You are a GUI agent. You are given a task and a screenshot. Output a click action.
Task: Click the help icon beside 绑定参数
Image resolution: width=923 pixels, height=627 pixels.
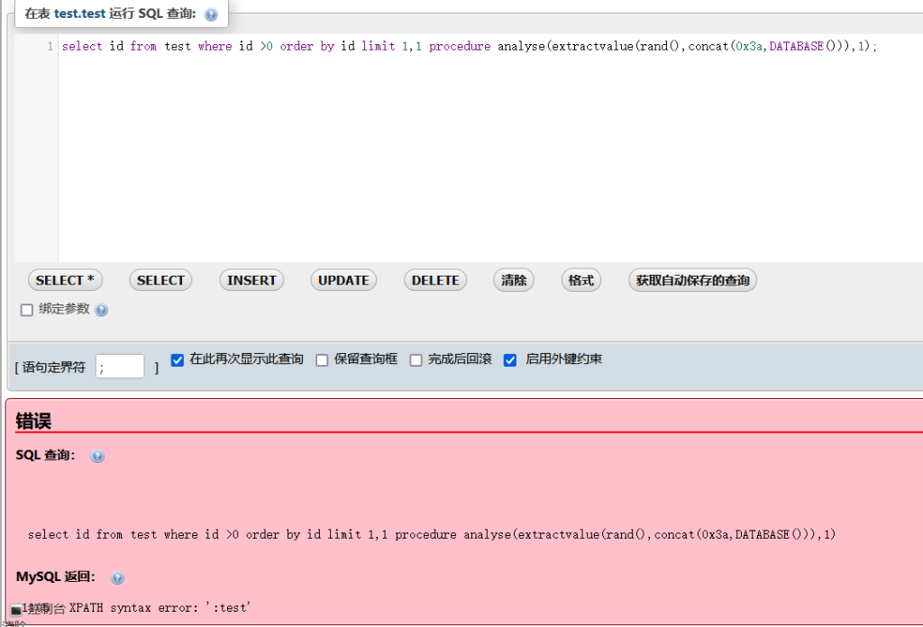coord(99,311)
